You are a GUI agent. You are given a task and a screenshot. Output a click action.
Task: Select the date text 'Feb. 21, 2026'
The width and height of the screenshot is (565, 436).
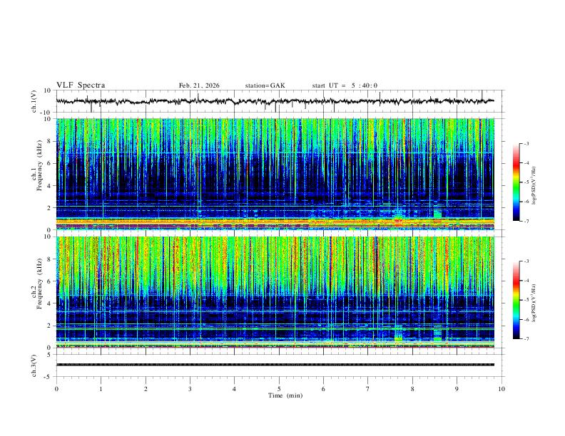pos(199,85)
